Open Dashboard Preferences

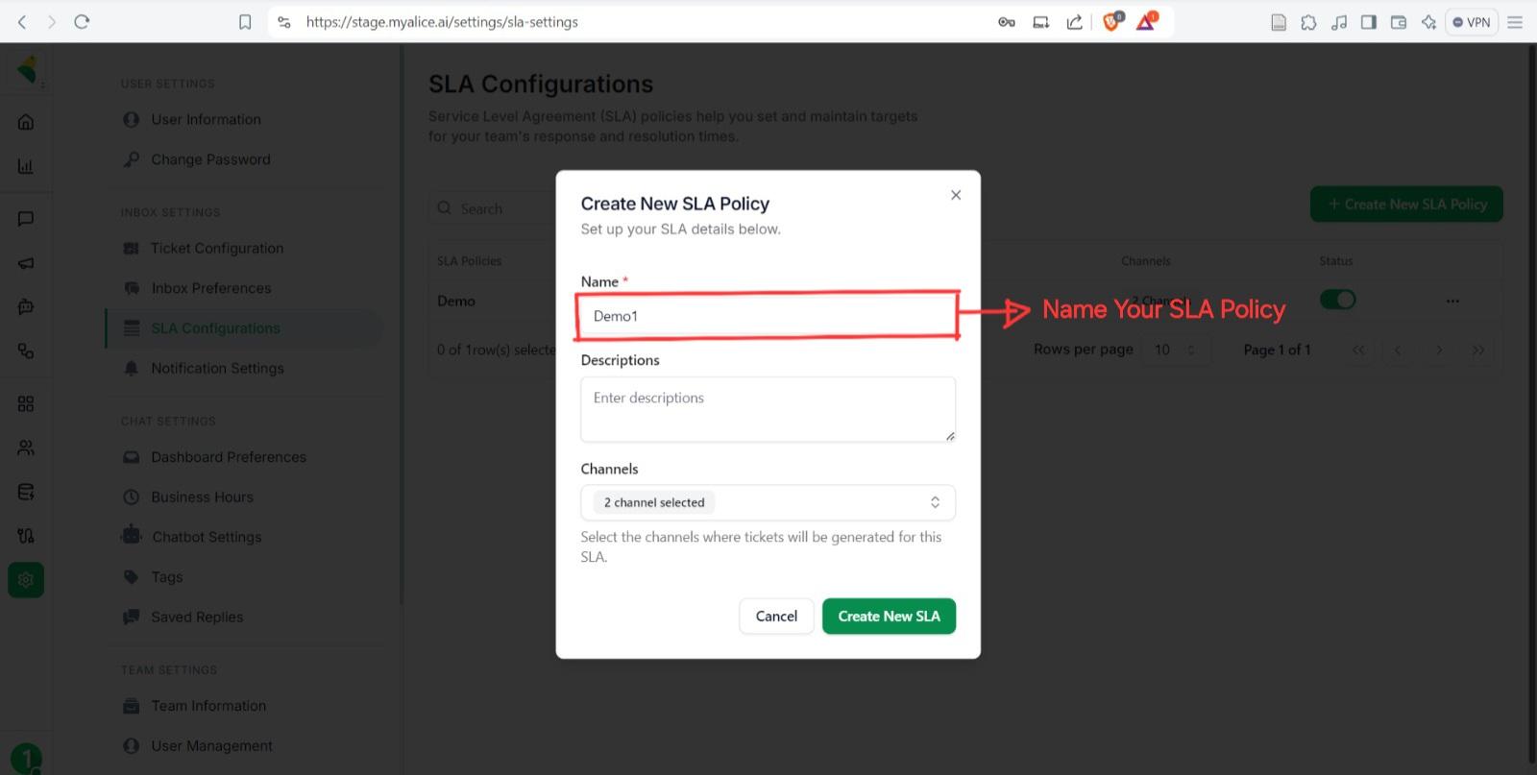point(228,457)
